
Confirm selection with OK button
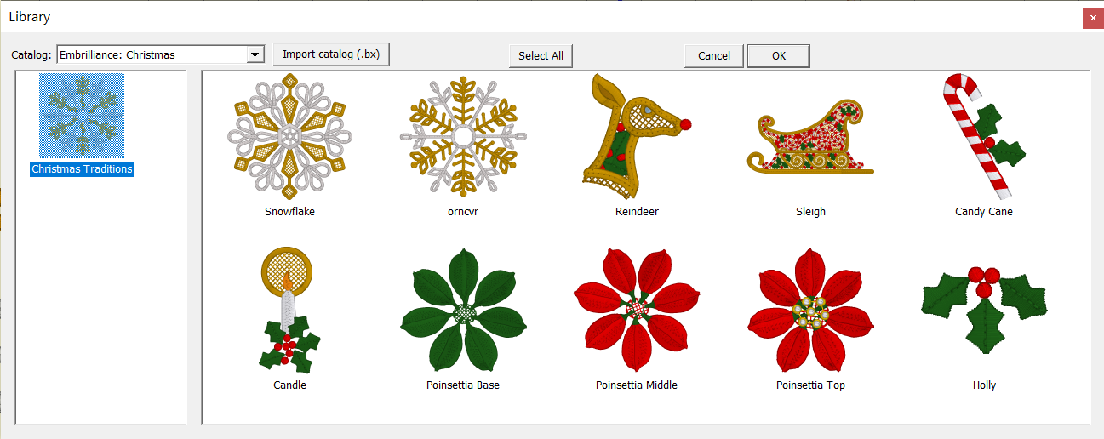(779, 55)
